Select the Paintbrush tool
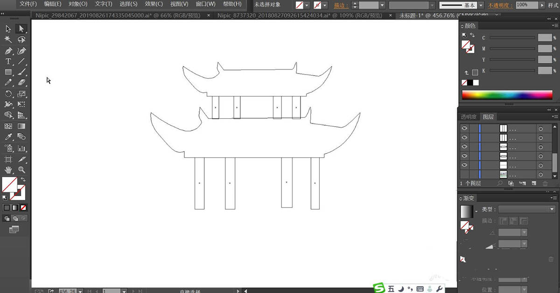This screenshot has height=293, width=560. tap(21, 72)
